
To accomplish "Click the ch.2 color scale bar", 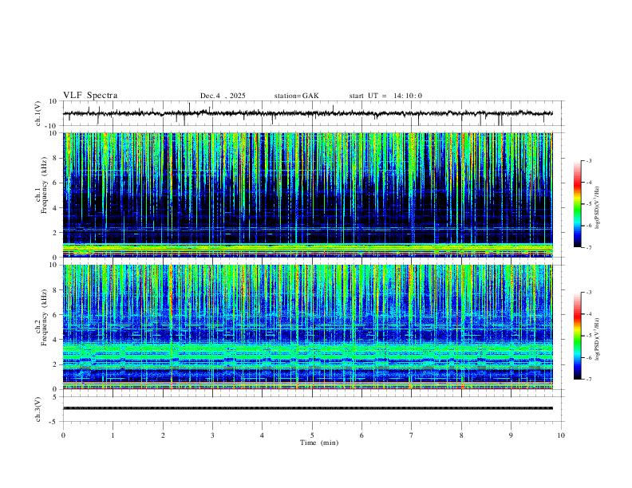I will [x=577, y=336].
